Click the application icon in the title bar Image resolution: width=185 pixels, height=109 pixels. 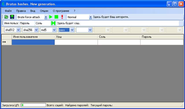[3, 4]
